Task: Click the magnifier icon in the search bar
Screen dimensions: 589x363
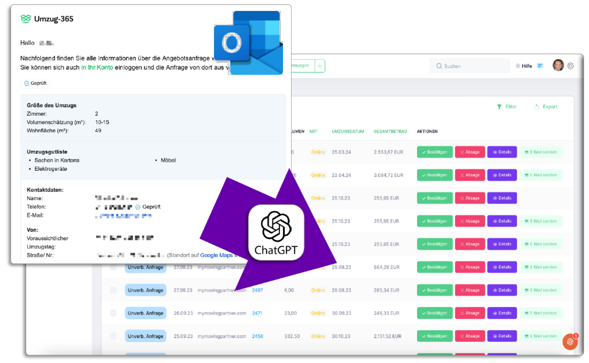Action: (x=439, y=66)
